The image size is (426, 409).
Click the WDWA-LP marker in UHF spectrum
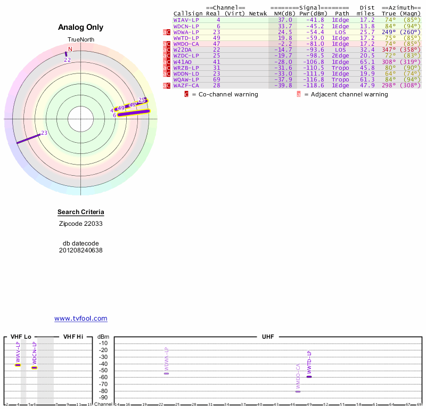pyautogui.click(x=166, y=373)
